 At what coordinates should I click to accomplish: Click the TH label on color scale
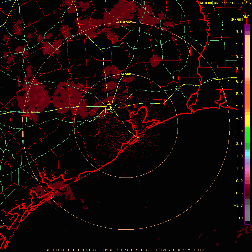[241, 218]
